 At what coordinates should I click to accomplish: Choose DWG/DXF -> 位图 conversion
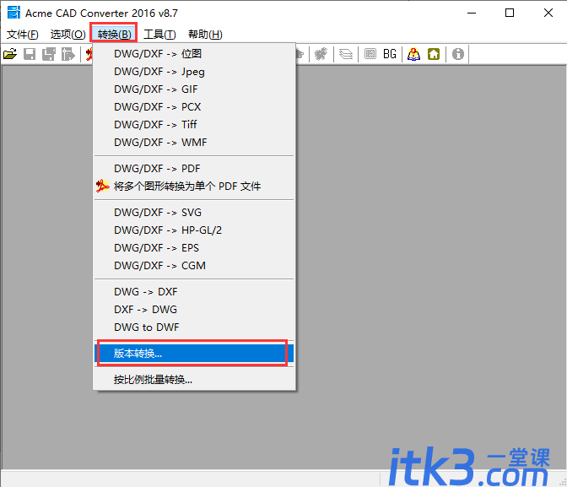pos(194,54)
